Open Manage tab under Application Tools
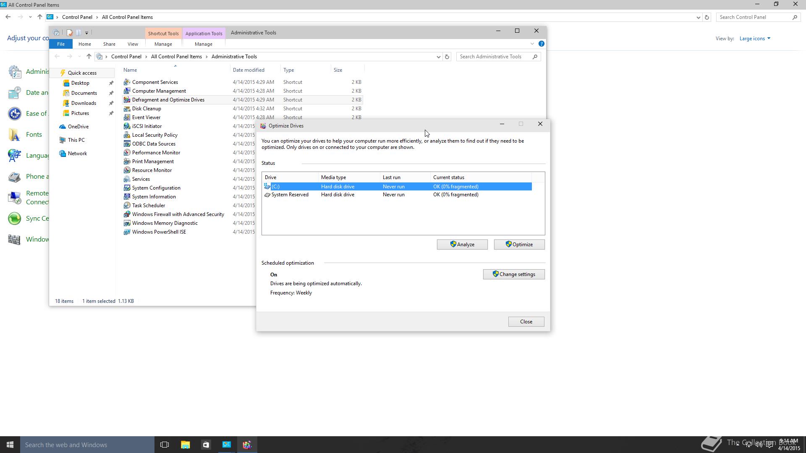Image resolution: width=806 pixels, height=453 pixels. (204, 44)
